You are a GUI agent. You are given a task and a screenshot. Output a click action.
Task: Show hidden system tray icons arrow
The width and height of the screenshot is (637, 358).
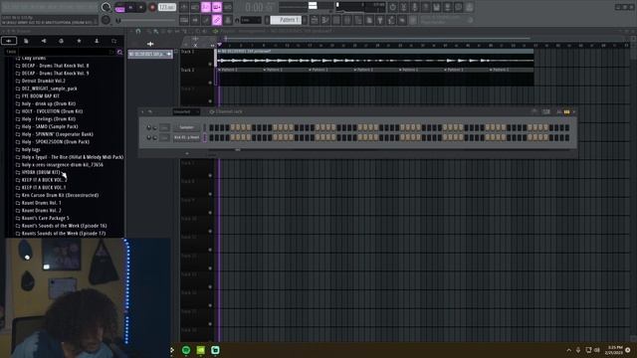point(568,350)
